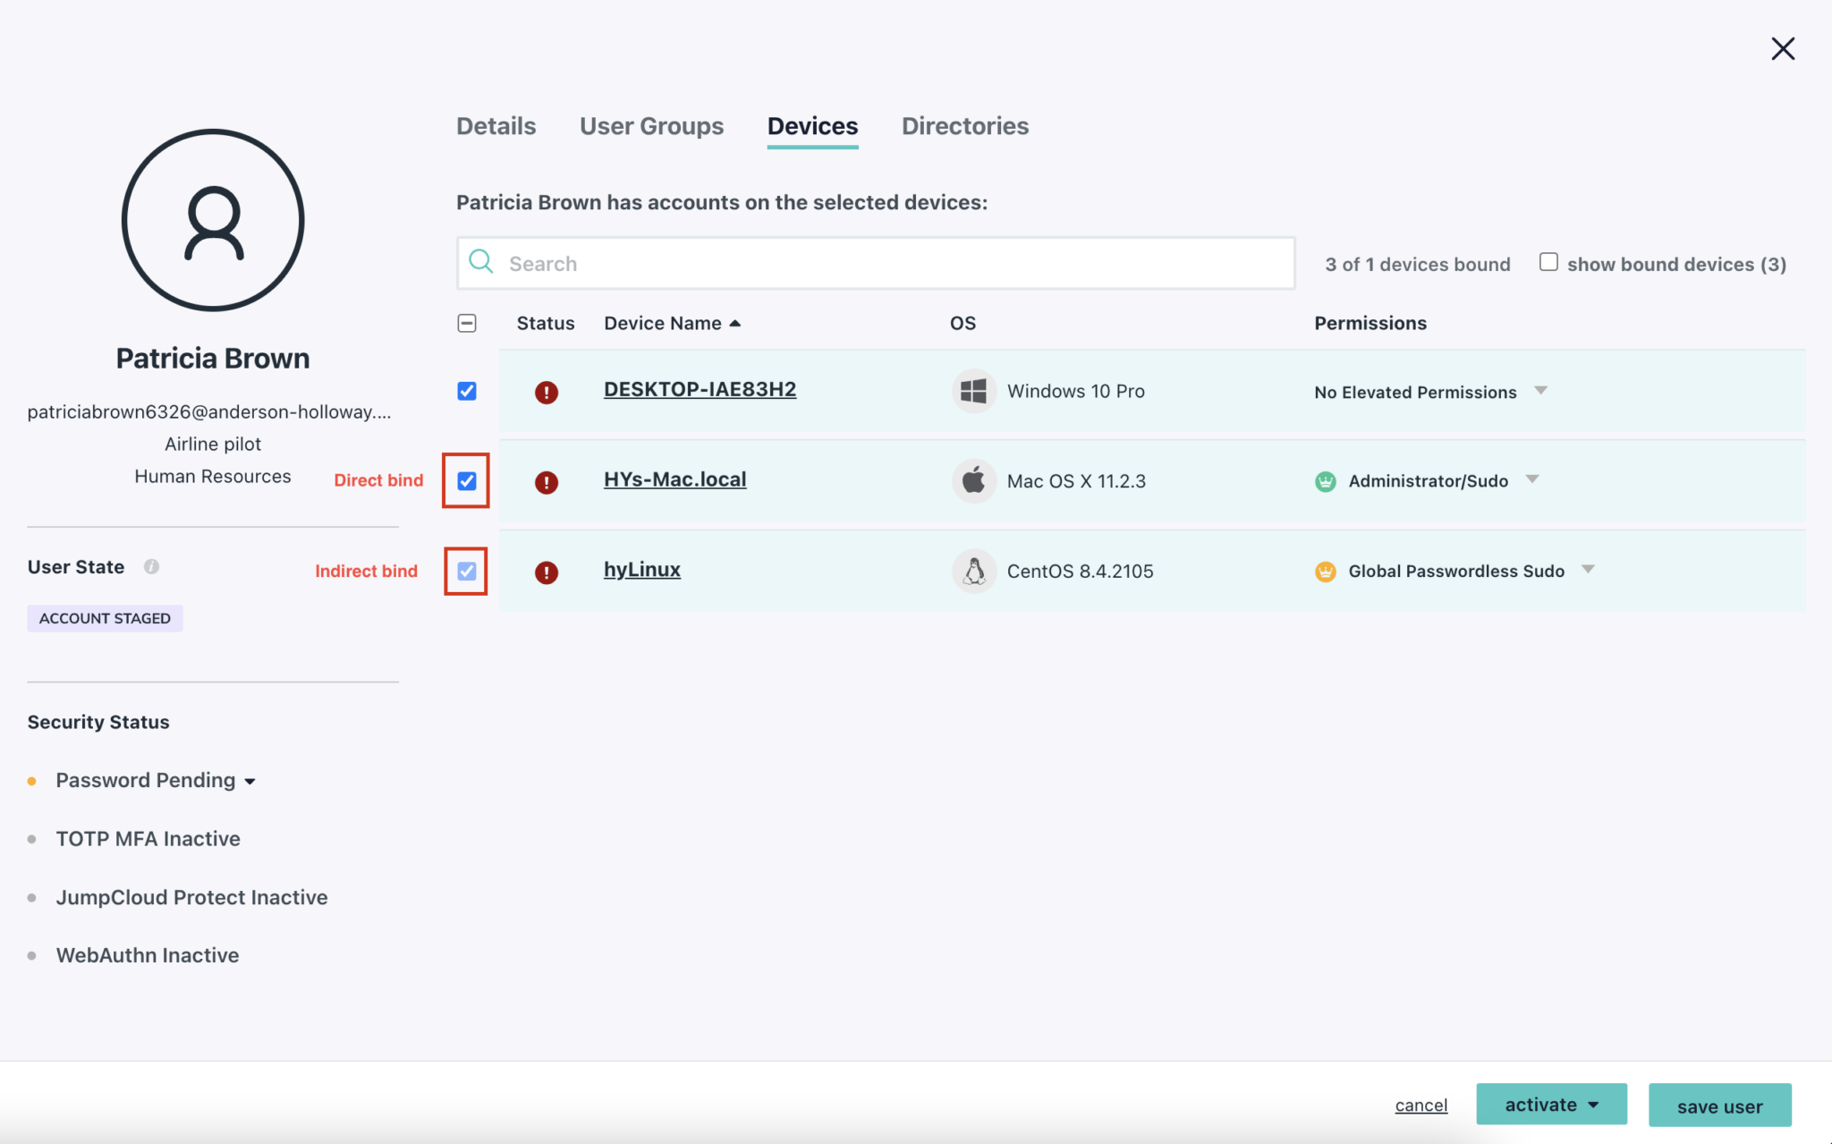
Task: Click the save user button
Action: [1718, 1106]
